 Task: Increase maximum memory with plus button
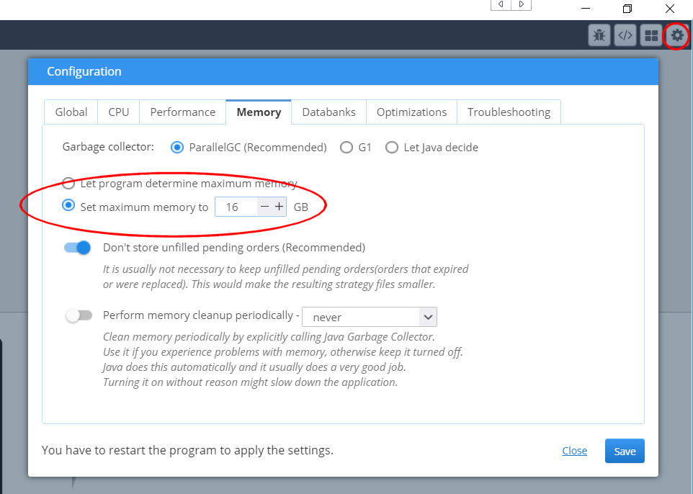point(280,207)
